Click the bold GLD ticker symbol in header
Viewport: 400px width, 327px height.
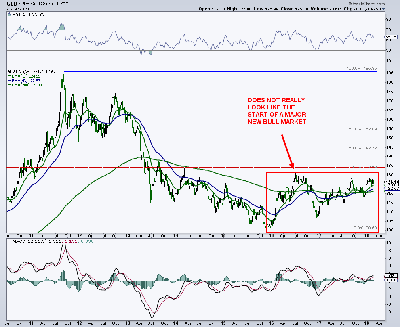[12, 4]
